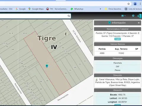Open the Chrome three-dot menu
The image size is (142, 106).
coord(140,4)
